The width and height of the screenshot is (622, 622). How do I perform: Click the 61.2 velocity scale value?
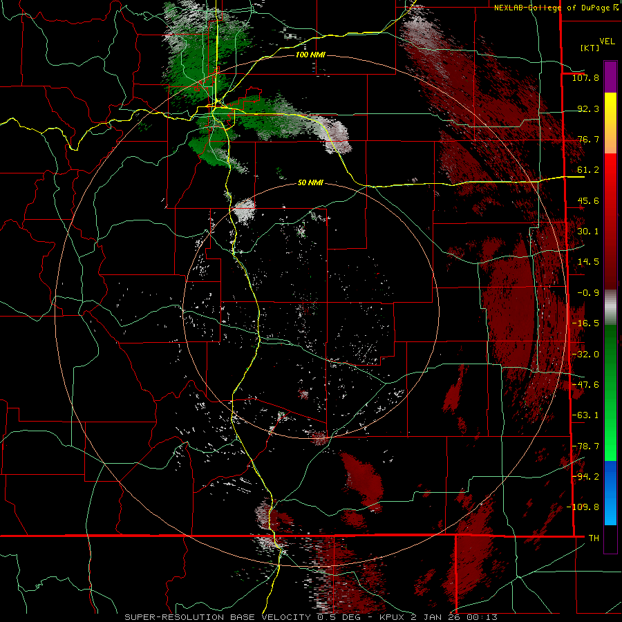coord(588,170)
